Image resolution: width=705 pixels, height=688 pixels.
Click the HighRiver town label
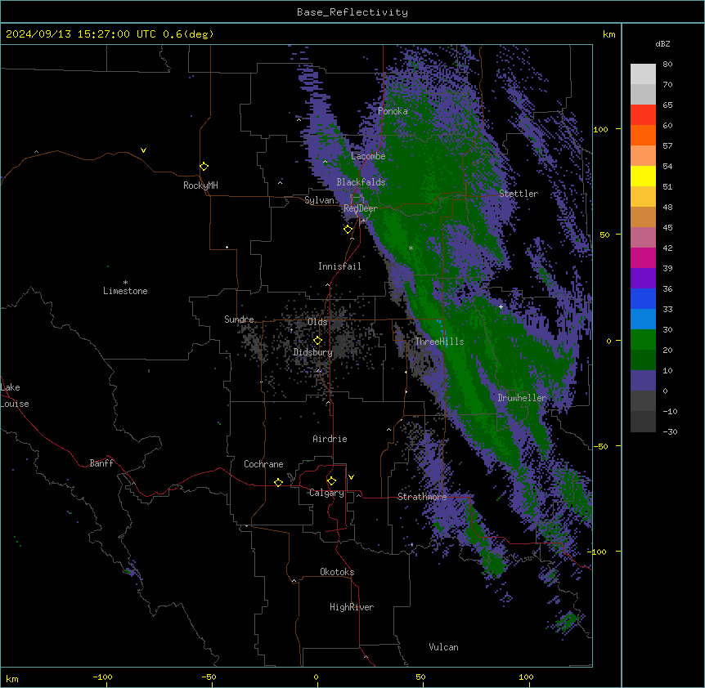(352, 607)
